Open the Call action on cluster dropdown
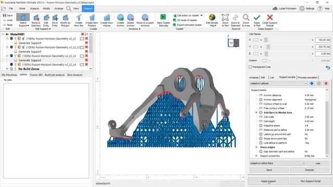Image resolution: width=333 pixels, height=187 pixels. pyautogui.click(x=201, y=16)
